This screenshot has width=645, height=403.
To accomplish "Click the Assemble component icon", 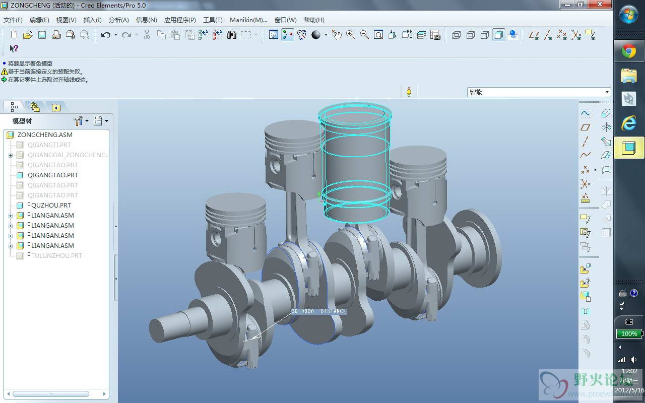I will (x=585, y=269).
